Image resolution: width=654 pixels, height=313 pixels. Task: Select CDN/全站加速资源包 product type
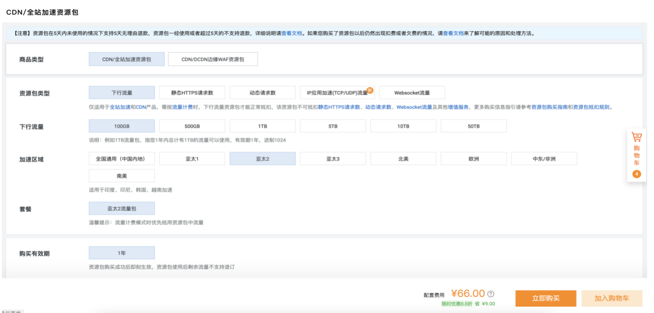pos(127,59)
